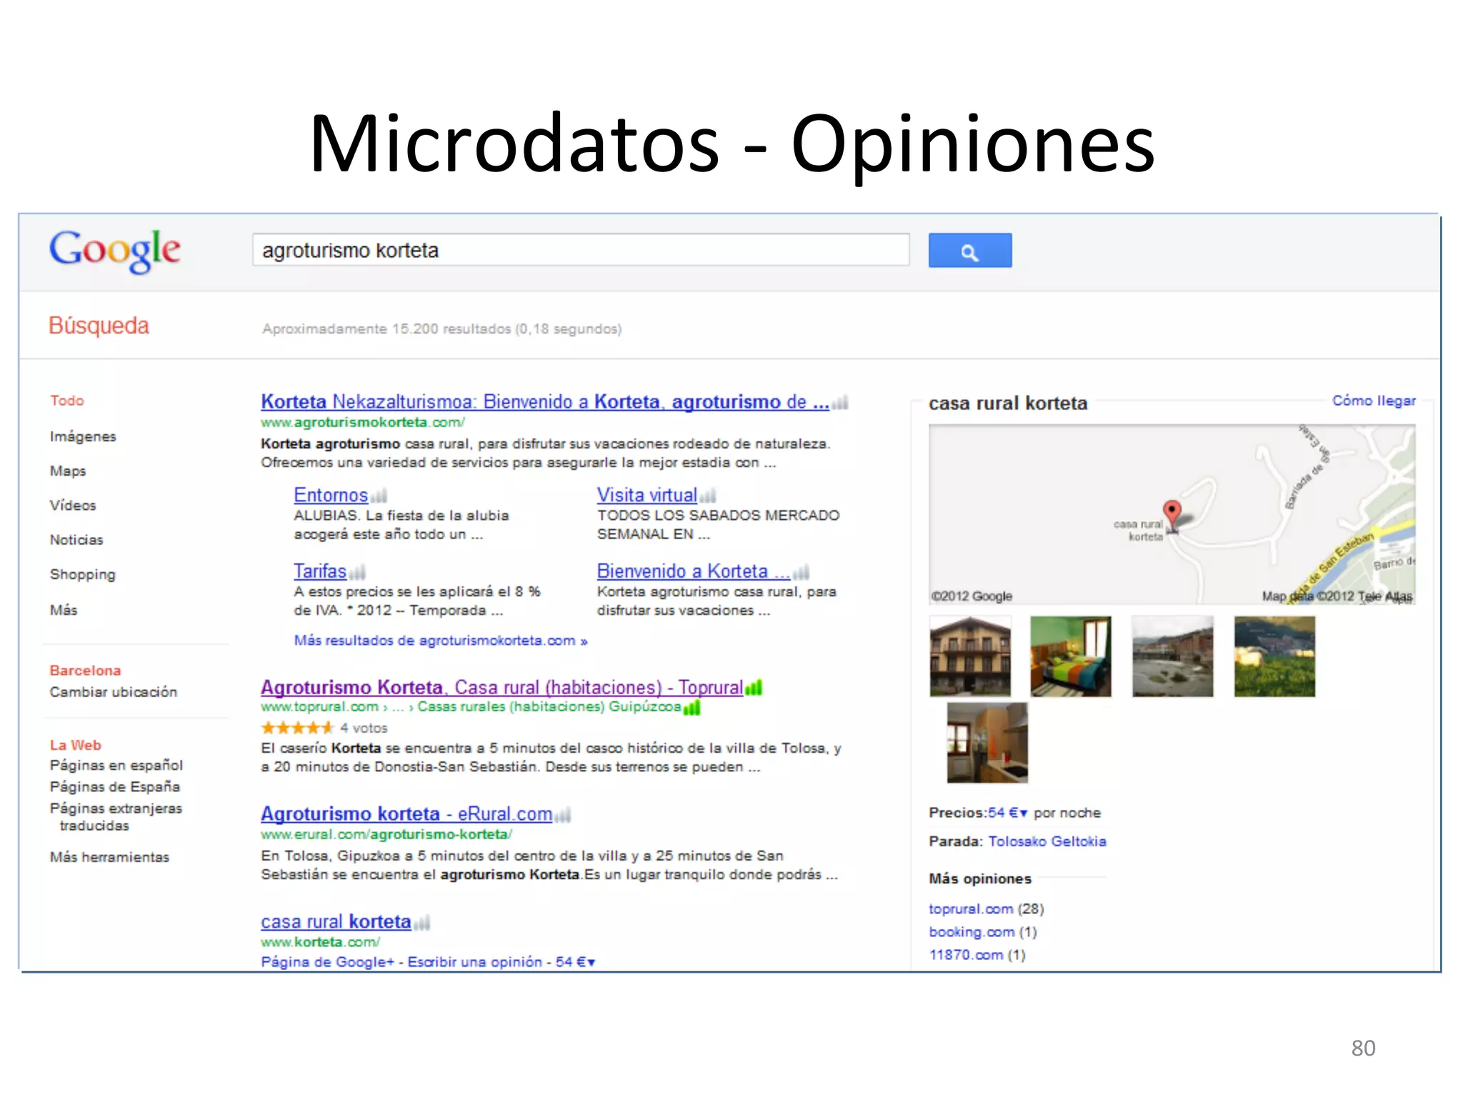Click the Google logo
Screen dimensions: 1463x1097
[x=115, y=251]
